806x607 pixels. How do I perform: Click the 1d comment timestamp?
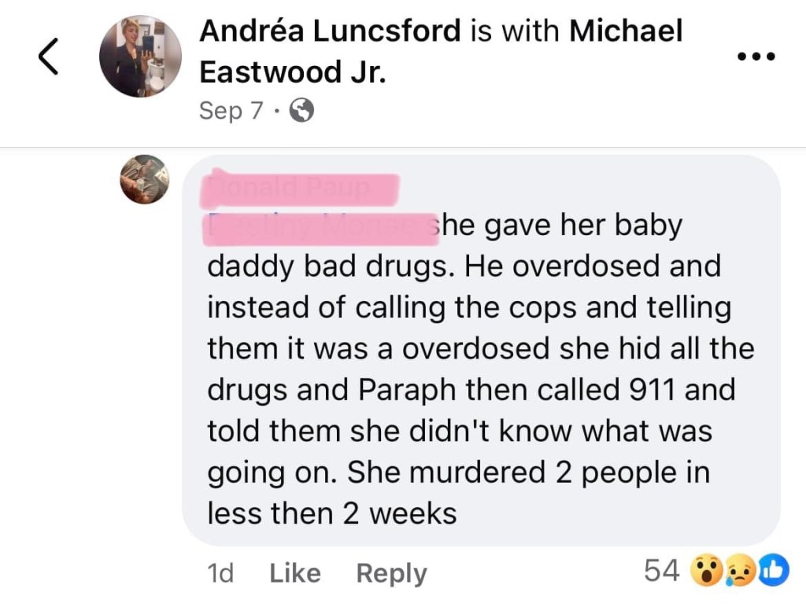point(220,573)
